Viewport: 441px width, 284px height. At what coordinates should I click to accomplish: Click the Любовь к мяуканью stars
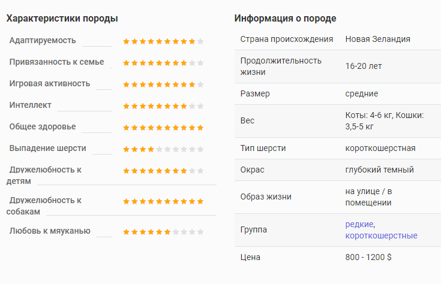pos(163,232)
